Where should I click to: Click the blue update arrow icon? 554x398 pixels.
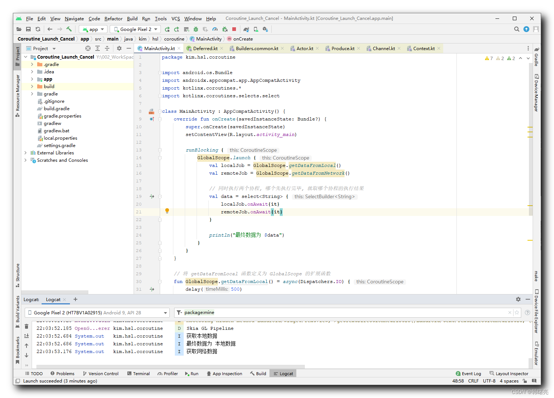click(526, 29)
